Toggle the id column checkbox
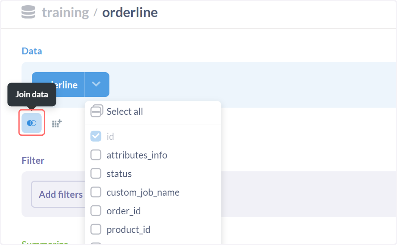Screen dimensions: 397x245 pyautogui.click(x=96, y=136)
